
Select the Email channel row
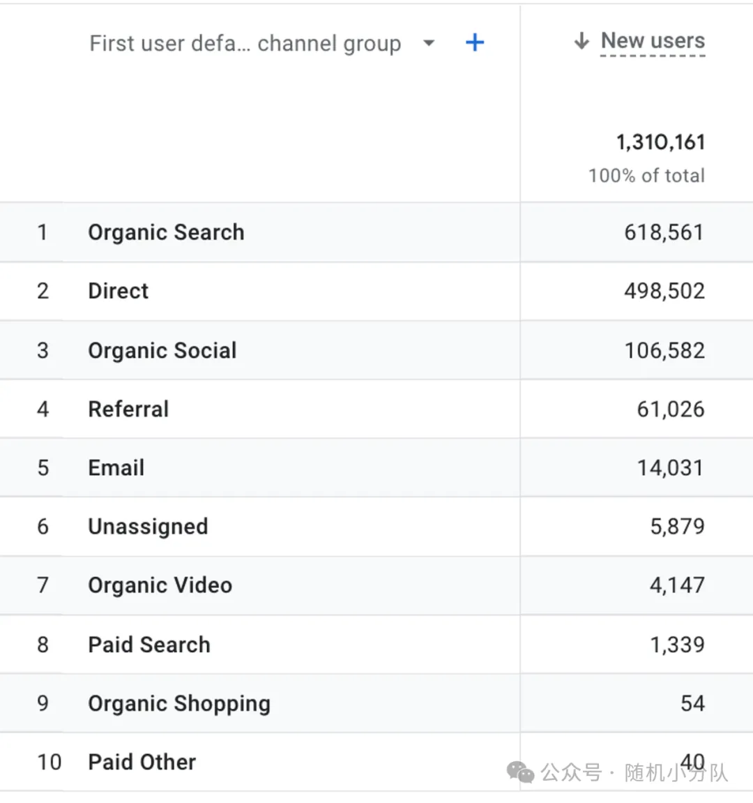(x=116, y=467)
